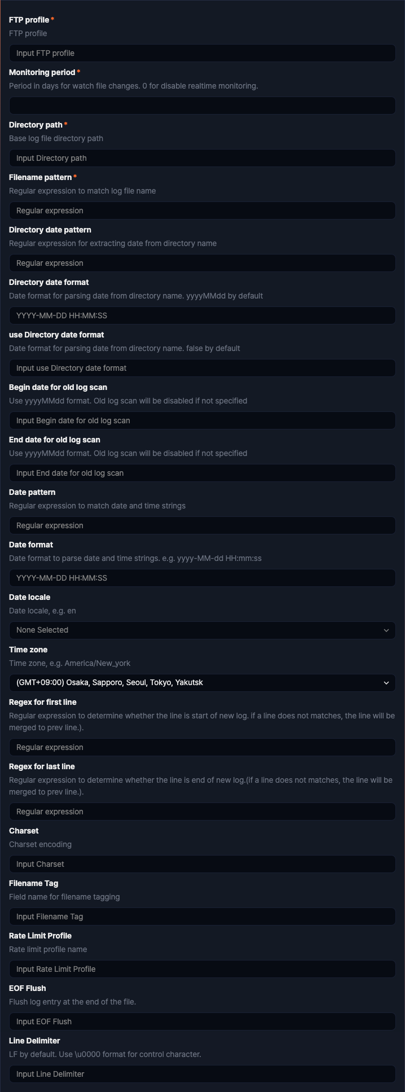
Task: Select the Input Charset field
Action: click(202, 864)
